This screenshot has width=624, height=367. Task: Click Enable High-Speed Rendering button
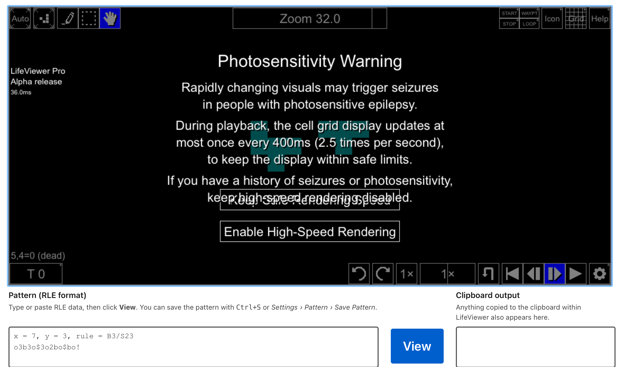tap(310, 232)
